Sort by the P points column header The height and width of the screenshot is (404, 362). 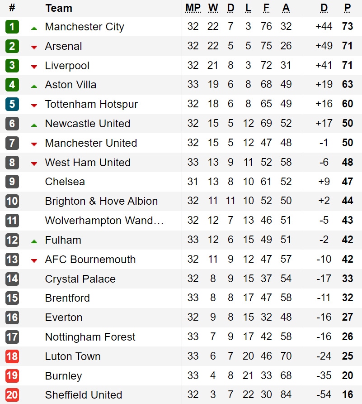coord(348,8)
